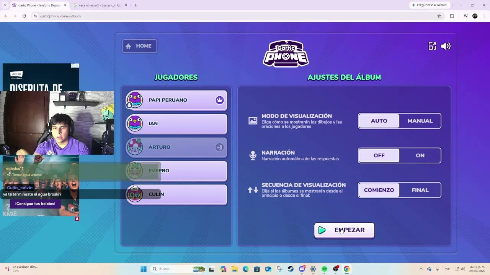This screenshot has height=275, width=490.
Task: Open Microsoft Store from the taskbar
Action: (x=257, y=269)
